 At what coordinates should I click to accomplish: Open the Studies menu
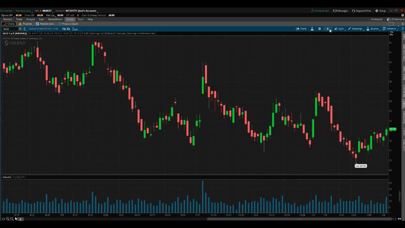coord(372,29)
